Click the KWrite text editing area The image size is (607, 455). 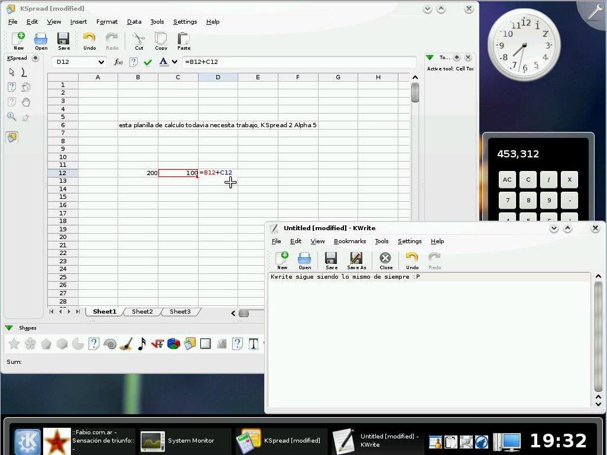pos(429,340)
